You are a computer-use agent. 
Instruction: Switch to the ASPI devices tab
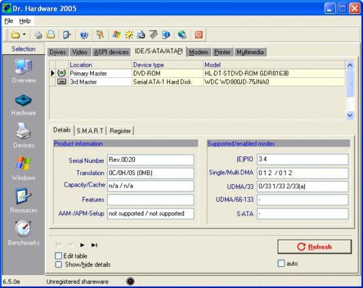111,52
